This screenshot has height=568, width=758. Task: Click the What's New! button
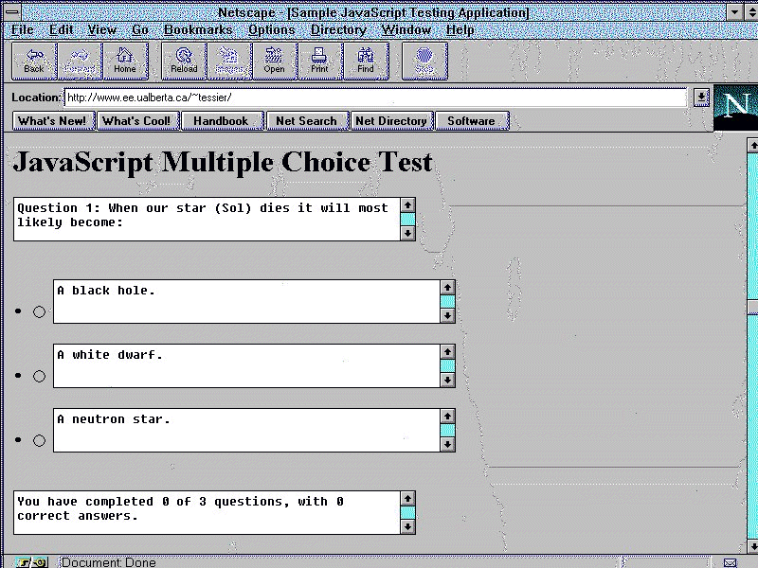(52, 121)
